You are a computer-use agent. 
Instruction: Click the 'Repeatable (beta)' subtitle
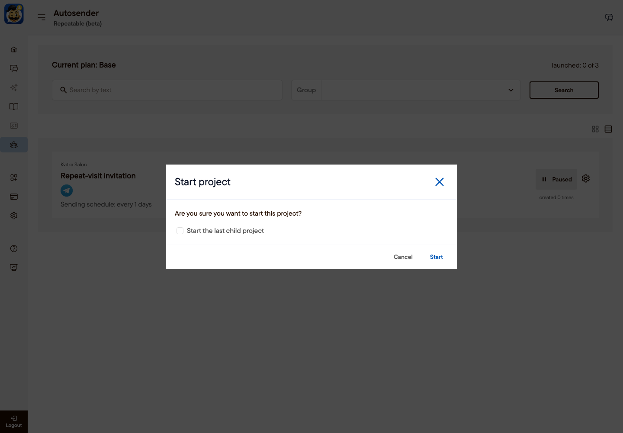pyautogui.click(x=78, y=24)
